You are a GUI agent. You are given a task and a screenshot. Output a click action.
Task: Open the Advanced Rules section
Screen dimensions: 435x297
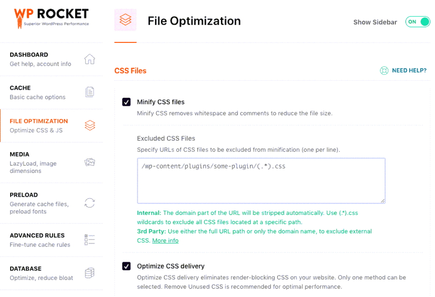point(51,240)
